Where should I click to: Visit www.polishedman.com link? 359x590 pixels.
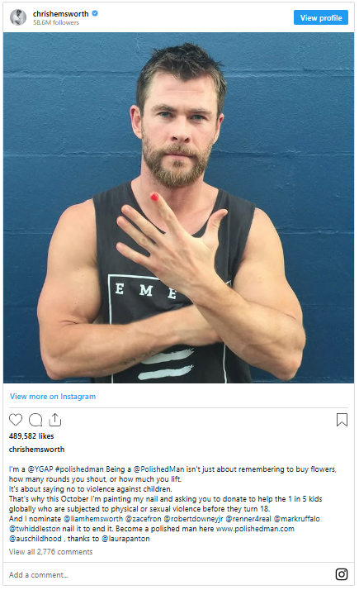(255, 529)
